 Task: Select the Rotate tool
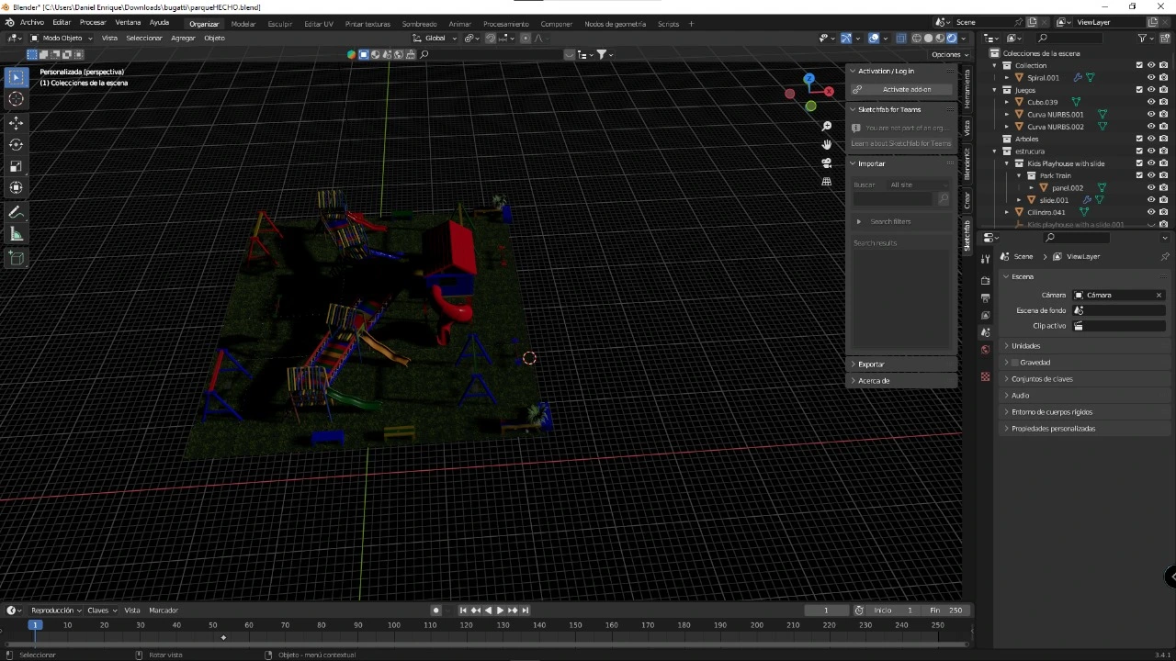16,143
